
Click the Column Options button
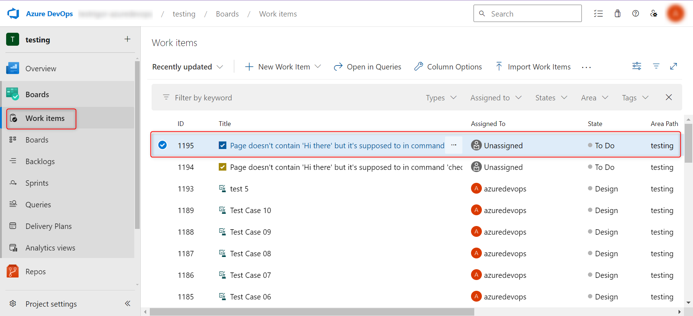tap(448, 67)
